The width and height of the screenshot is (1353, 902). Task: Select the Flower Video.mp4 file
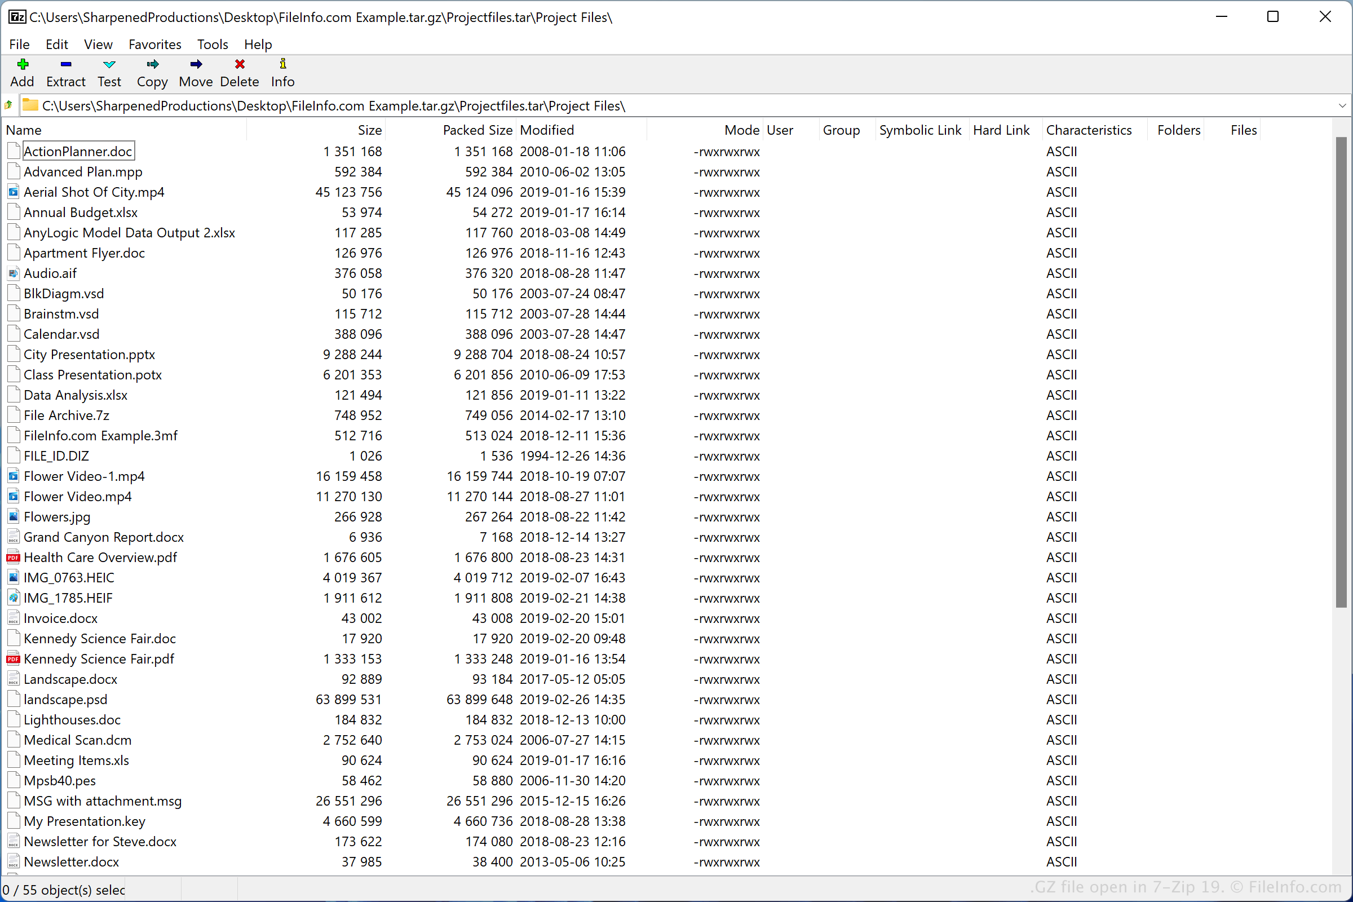[78, 496]
